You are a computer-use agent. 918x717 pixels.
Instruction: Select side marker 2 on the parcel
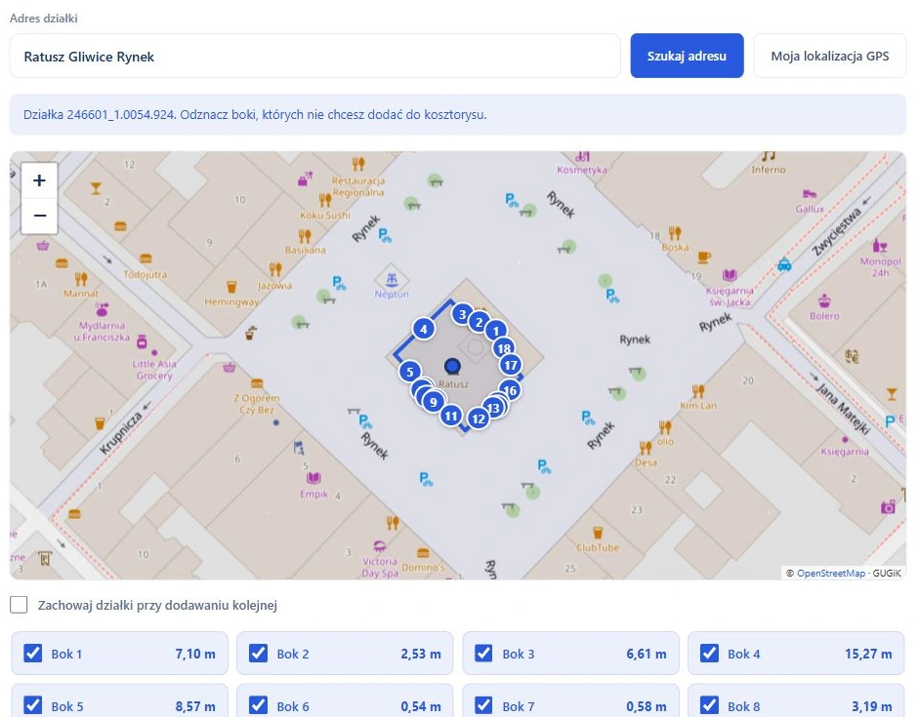[479, 322]
